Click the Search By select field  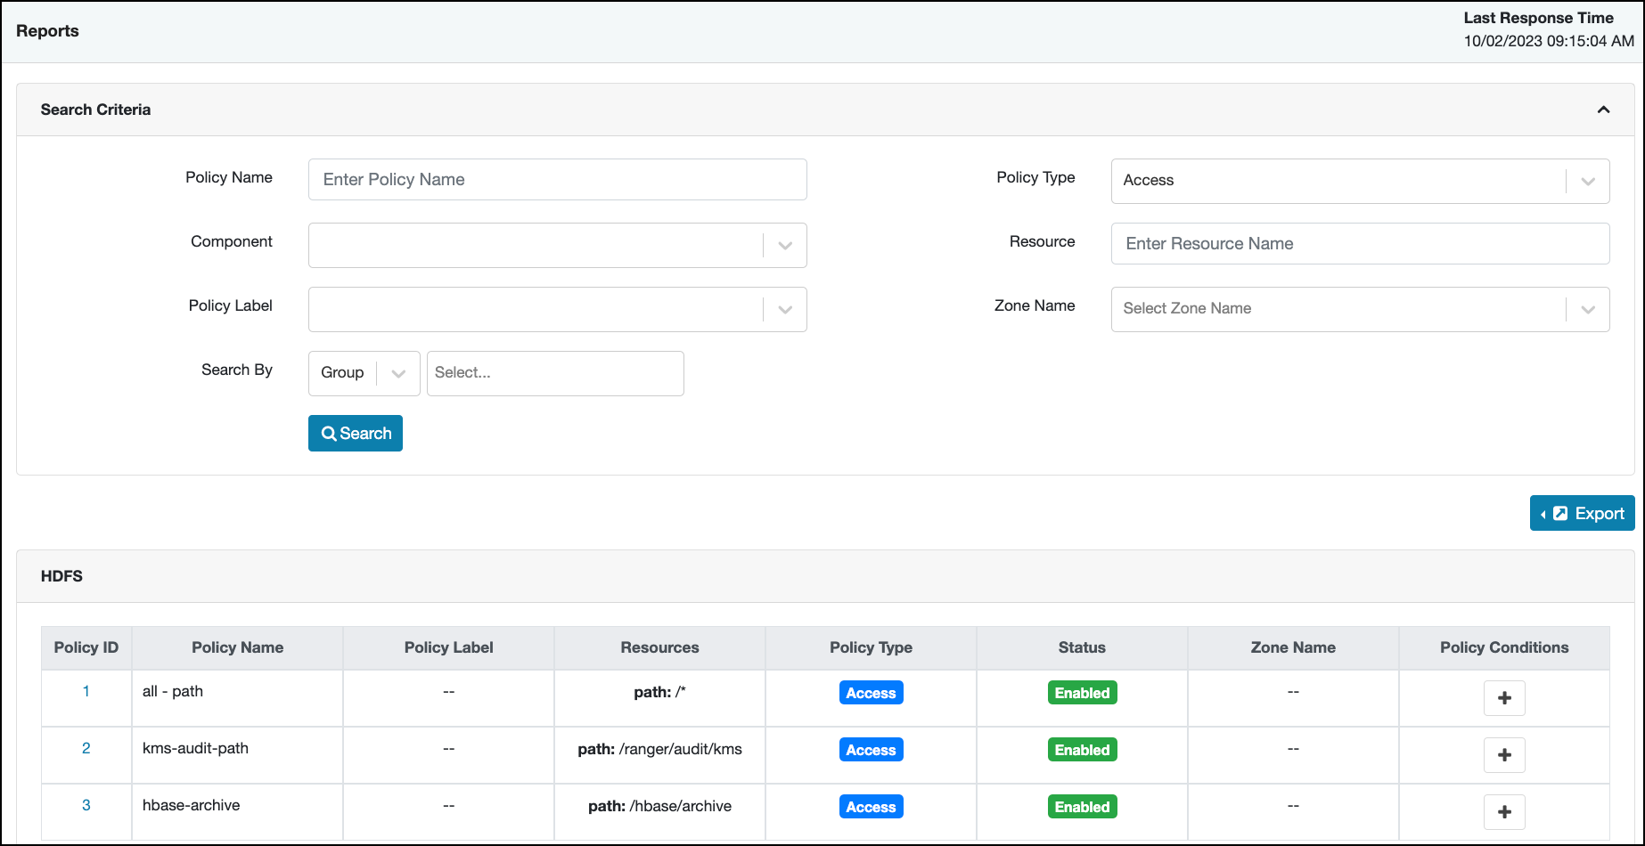(555, 373)
